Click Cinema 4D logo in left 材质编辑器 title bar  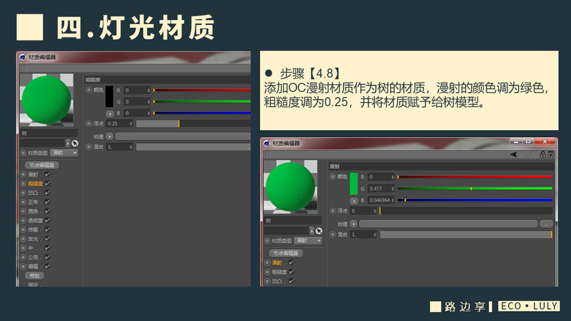click(x=23, y=57)
